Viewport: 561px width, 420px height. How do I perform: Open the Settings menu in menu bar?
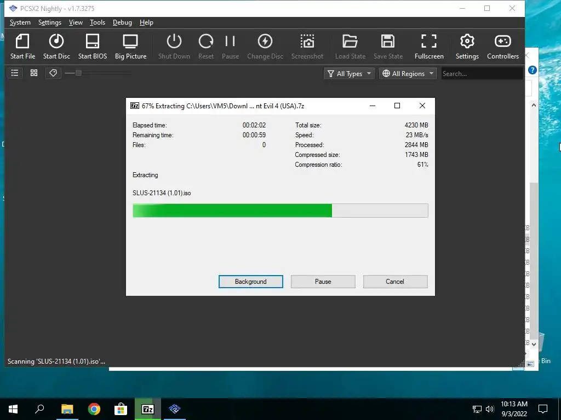pos(50,22)
